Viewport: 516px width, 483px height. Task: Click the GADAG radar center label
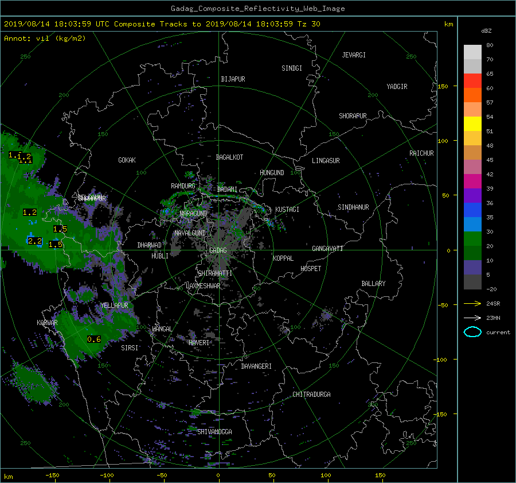(218, 250)
